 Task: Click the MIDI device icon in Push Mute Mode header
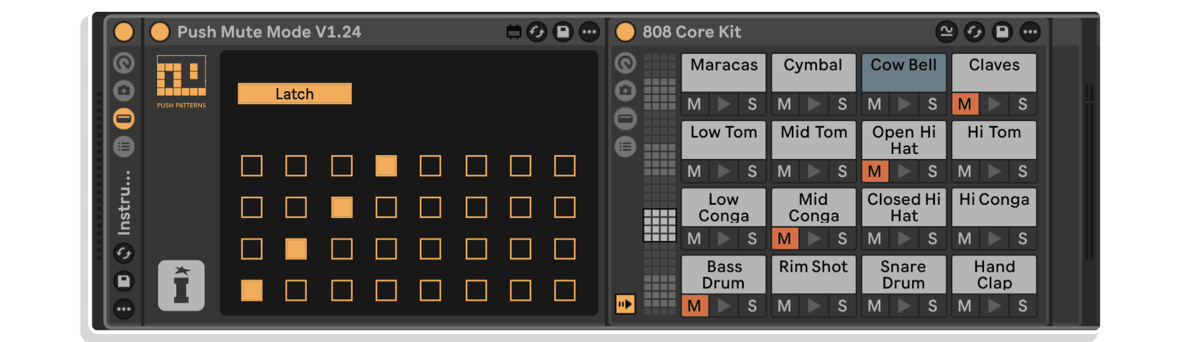click(513, 32)
